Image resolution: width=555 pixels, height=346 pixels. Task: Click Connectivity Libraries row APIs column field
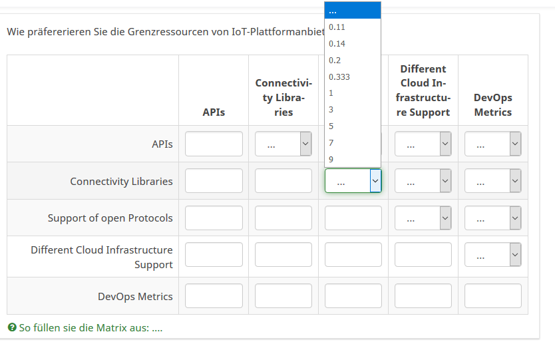214,181
